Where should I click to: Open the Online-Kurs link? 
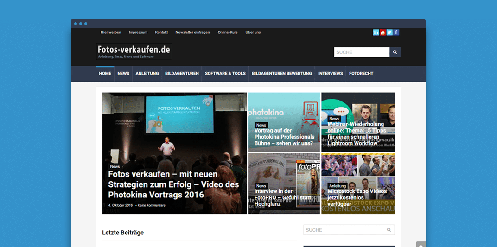click(228, 32)
